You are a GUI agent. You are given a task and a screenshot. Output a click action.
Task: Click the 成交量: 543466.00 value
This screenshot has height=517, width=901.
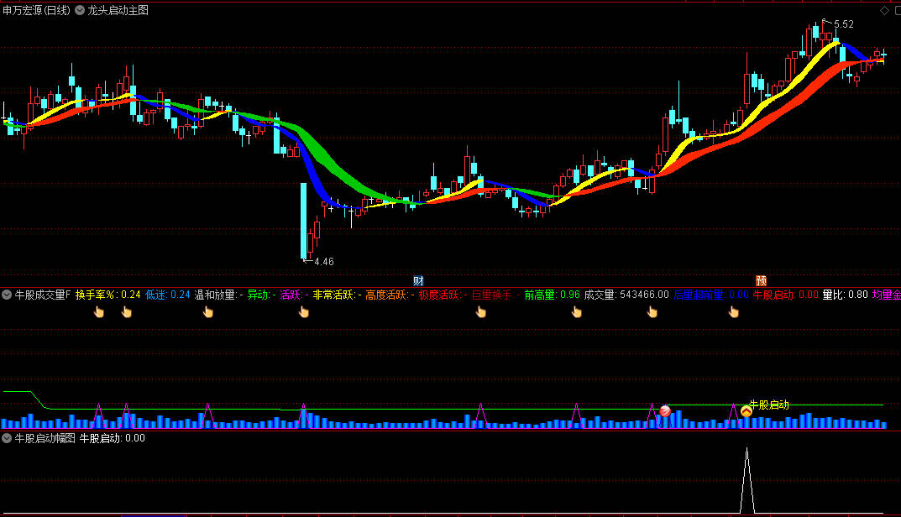[x=626, y=295]
